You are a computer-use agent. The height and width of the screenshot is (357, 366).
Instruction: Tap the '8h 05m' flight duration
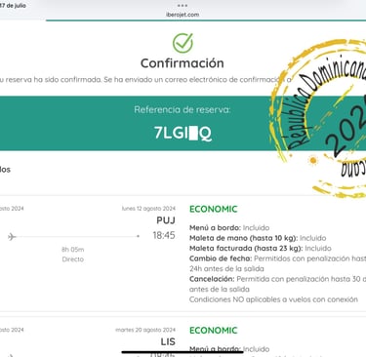tap(73, 250)
